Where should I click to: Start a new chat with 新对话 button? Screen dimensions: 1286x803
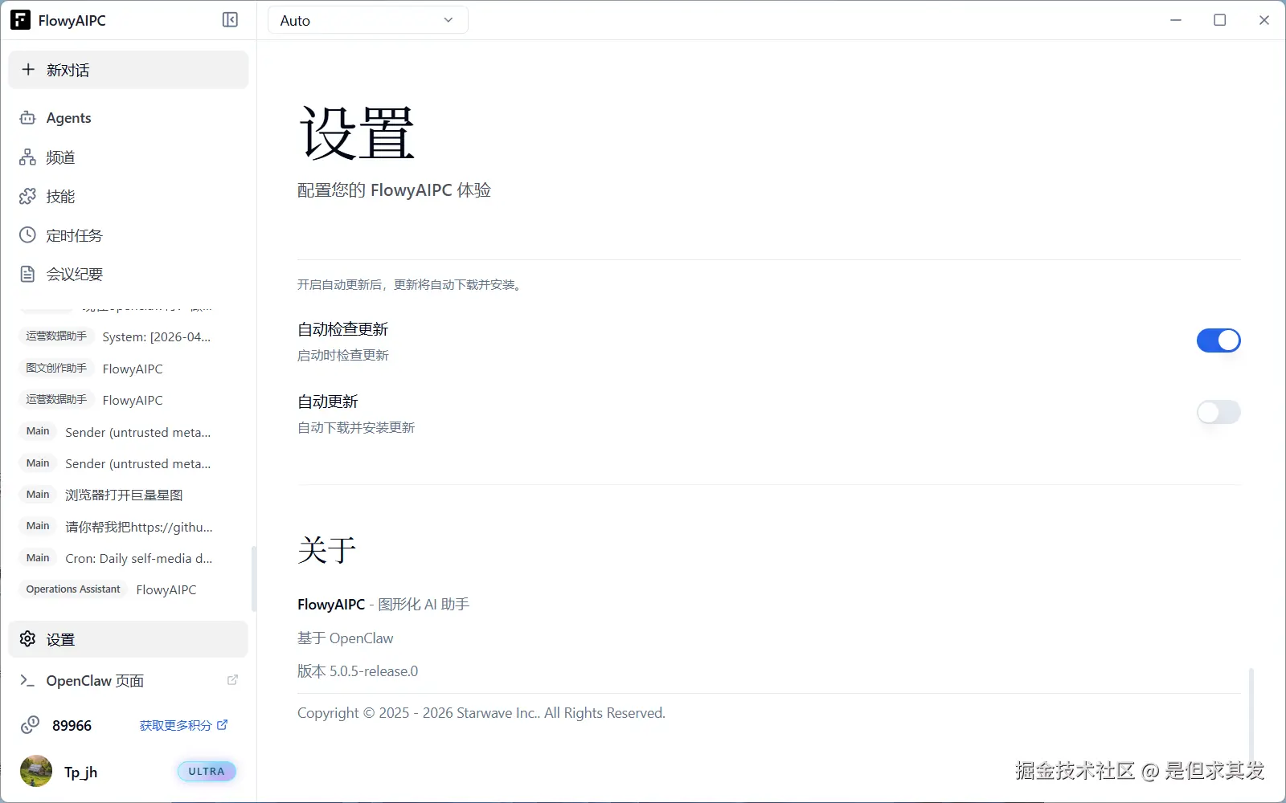129,70
